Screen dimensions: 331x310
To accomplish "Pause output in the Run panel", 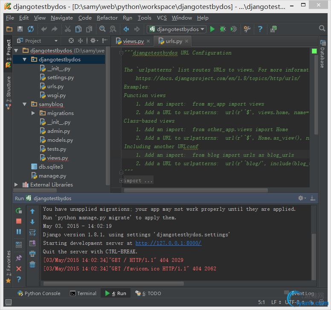I will (x=19, y=232).
